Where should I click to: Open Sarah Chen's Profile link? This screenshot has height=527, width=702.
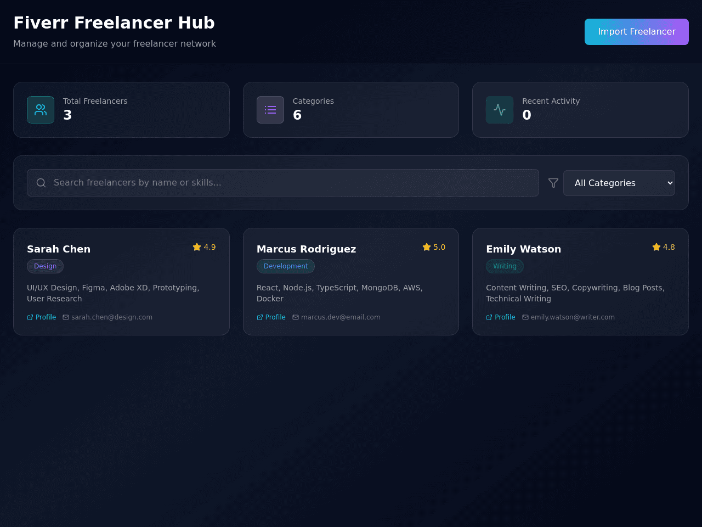[x=42, y=317]
